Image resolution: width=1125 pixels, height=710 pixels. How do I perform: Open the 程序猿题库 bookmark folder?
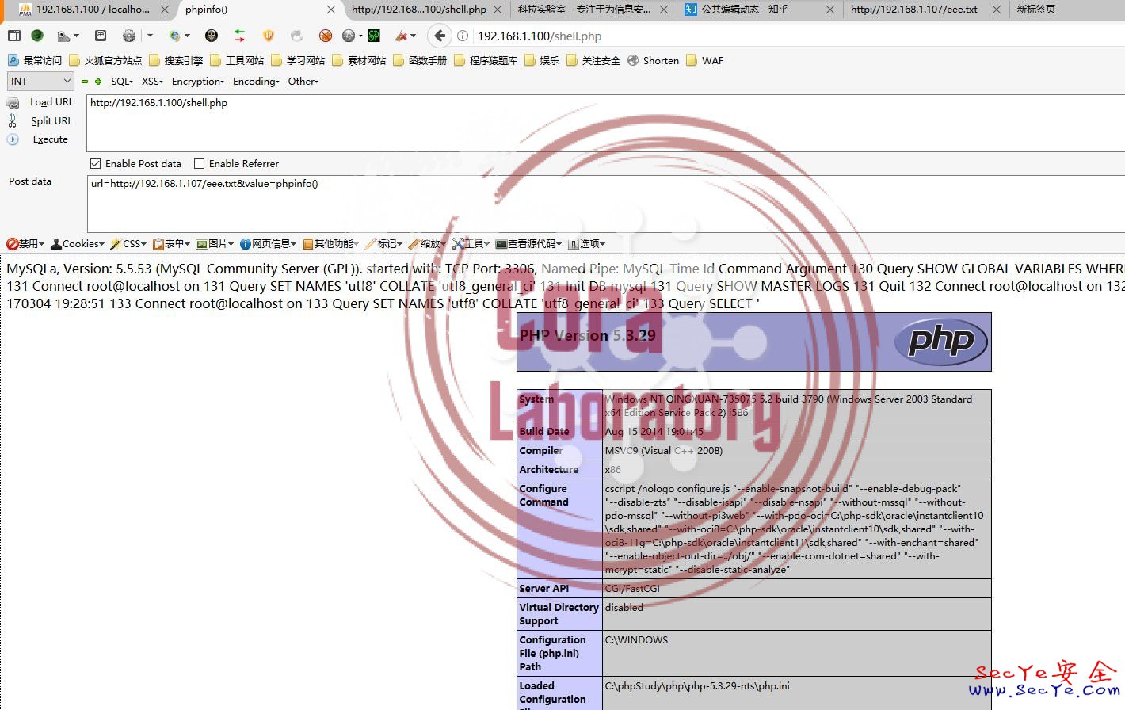486,60
